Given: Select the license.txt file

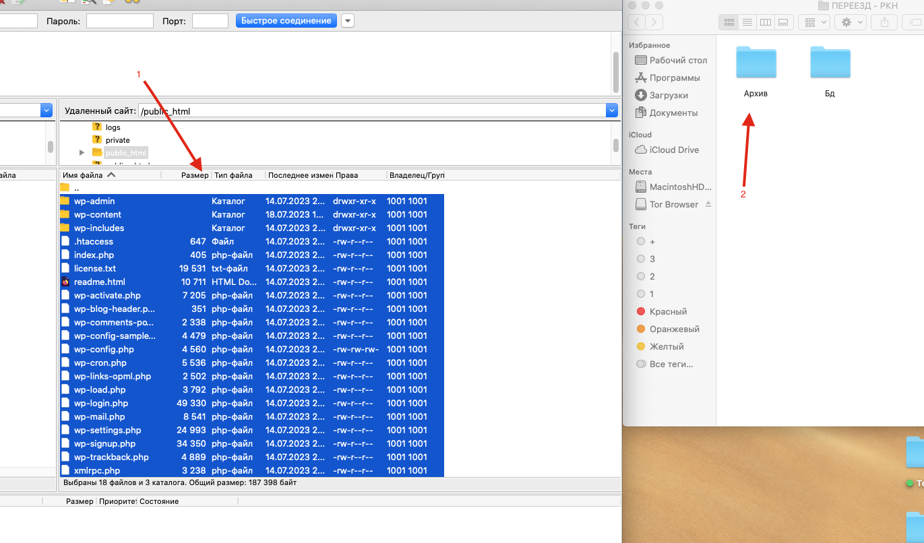Looking at the screenshot, I should point(252,268).
